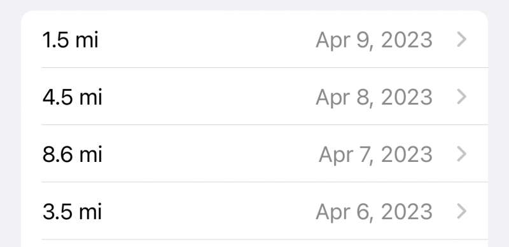Tap the 8.6 mi distance text
509x247 pixels.
point(73,154)
